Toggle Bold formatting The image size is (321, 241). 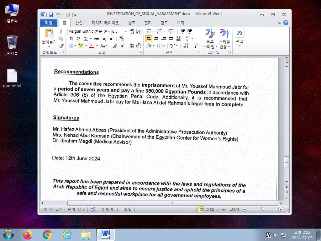point(71,39)
